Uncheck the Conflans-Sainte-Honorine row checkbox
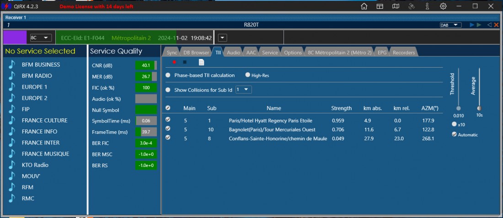 168,138
